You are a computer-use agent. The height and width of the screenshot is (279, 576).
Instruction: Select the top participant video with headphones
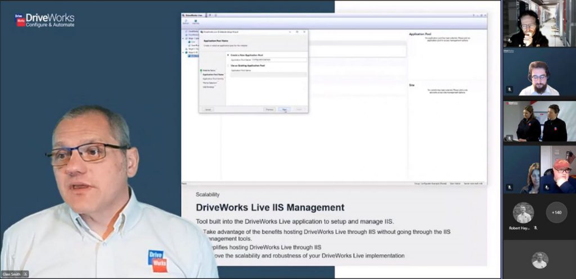pyautogui.click(x=539, y=24)
